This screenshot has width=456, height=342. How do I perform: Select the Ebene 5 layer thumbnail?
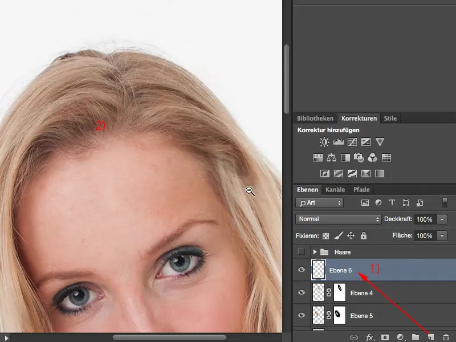point(319,315)
